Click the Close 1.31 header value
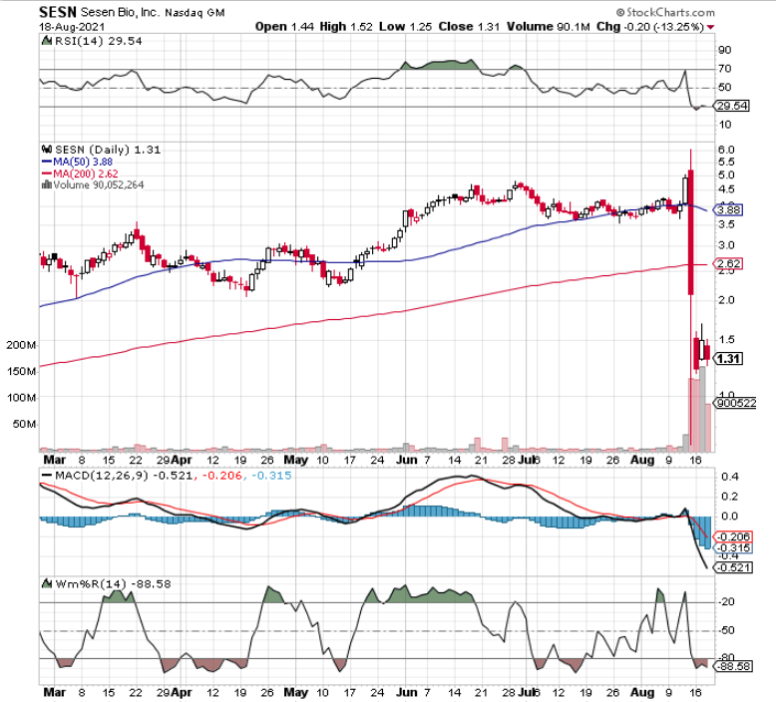 [x=469, y=27]
